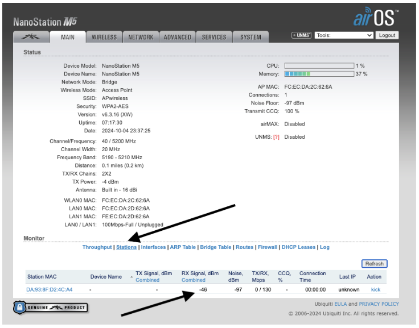Image resolution: width=419 pixels, height=328 pixels.
Task: Sort by Station MAC column header
Action: tap(42, 277)
